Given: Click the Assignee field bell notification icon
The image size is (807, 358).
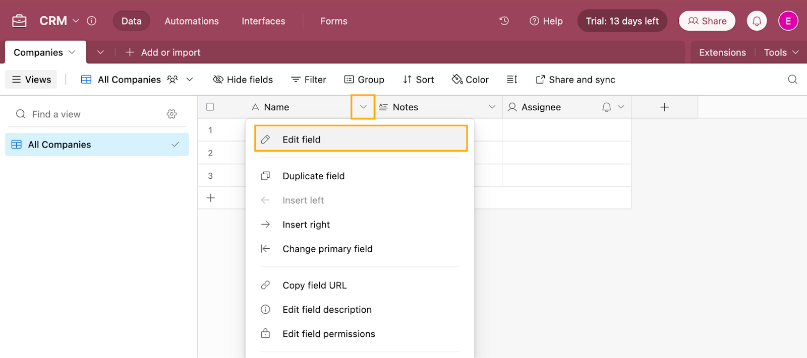Looking at the screenshot, I should coord(607,107).
